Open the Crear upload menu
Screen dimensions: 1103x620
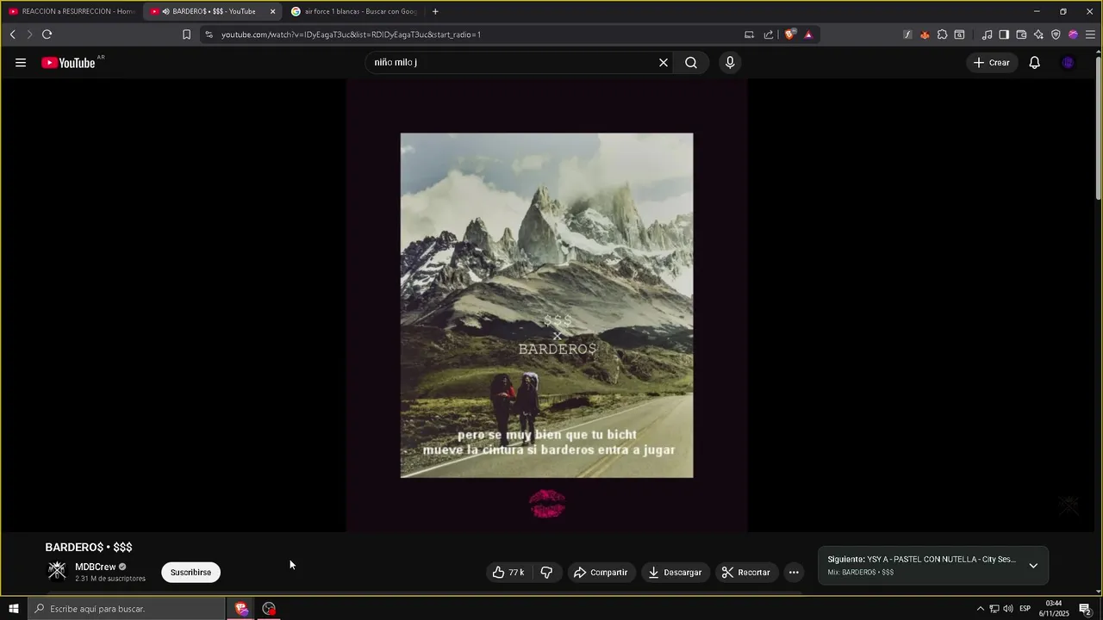coord(992,63)
